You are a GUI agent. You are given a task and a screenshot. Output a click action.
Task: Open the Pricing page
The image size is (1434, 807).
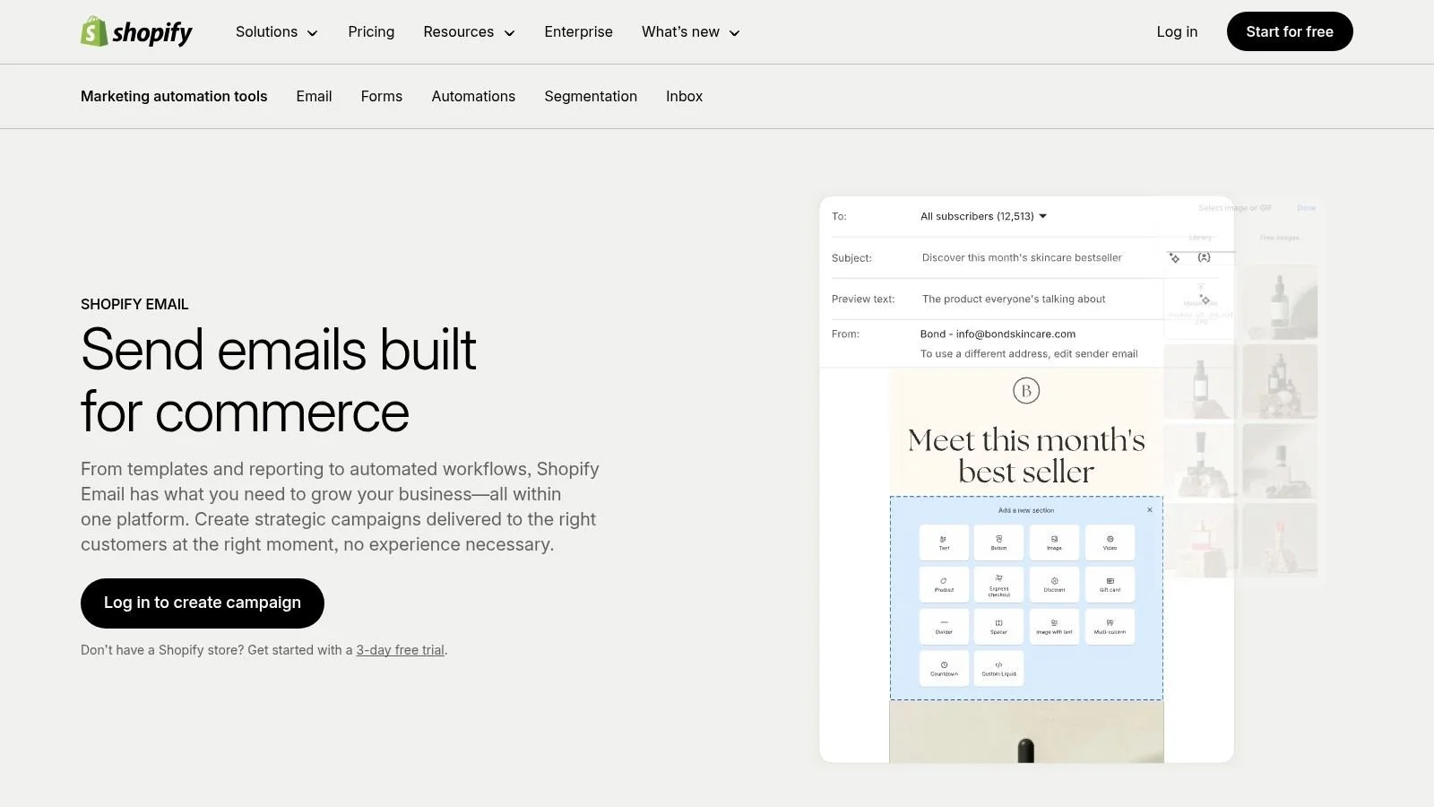(371, 32)
